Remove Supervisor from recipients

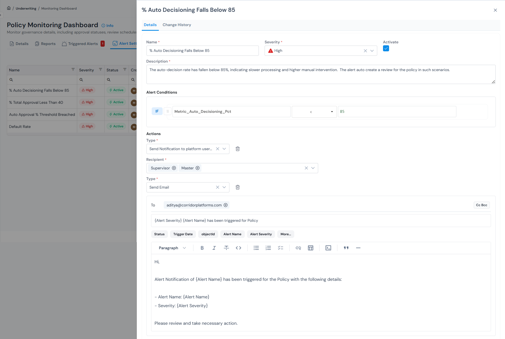coord(174,168)
